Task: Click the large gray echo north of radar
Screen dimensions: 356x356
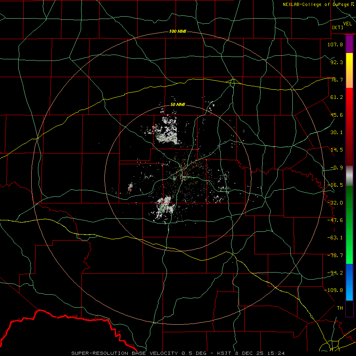Action: [167, 131]
